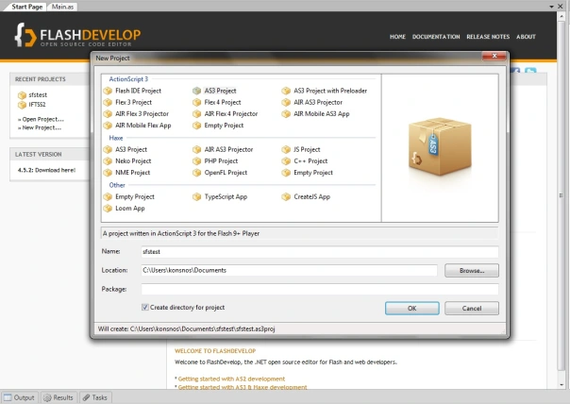The image size is (570, 404).
Task: Go to HOME in the header
Action: click(397, 37)
